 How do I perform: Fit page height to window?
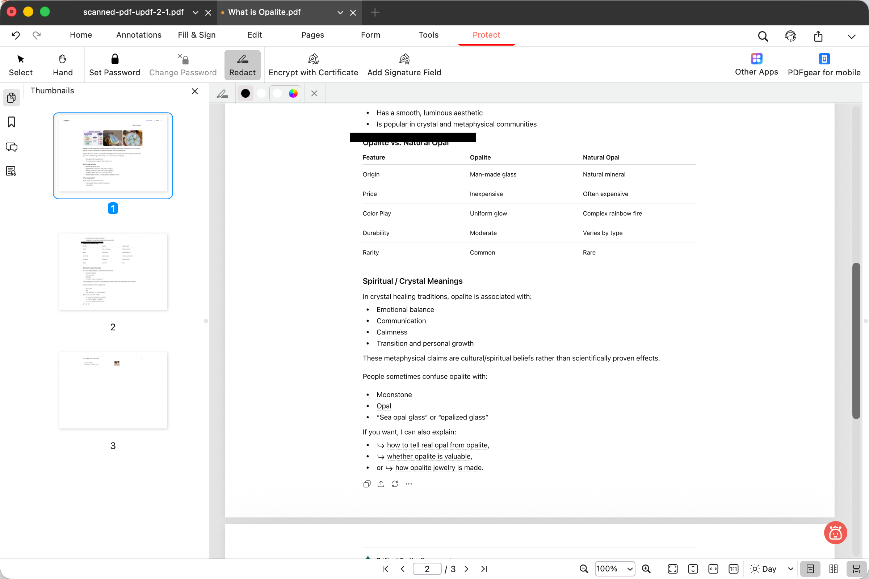(x=693, y=569)
